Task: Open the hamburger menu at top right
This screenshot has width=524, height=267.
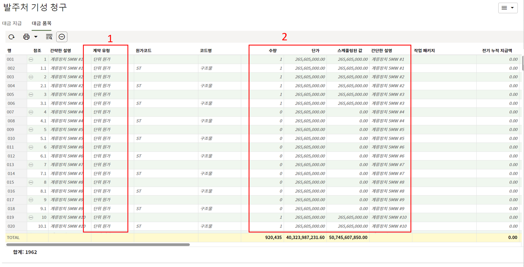Action: click(508, 8)
